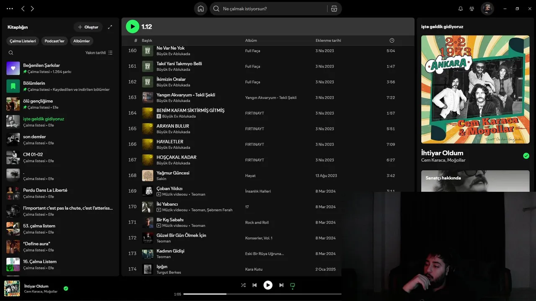The image size is (536, 301).
Task: Click the now-playing thumbnail in bottom bar
Action: tap(12, 288)
